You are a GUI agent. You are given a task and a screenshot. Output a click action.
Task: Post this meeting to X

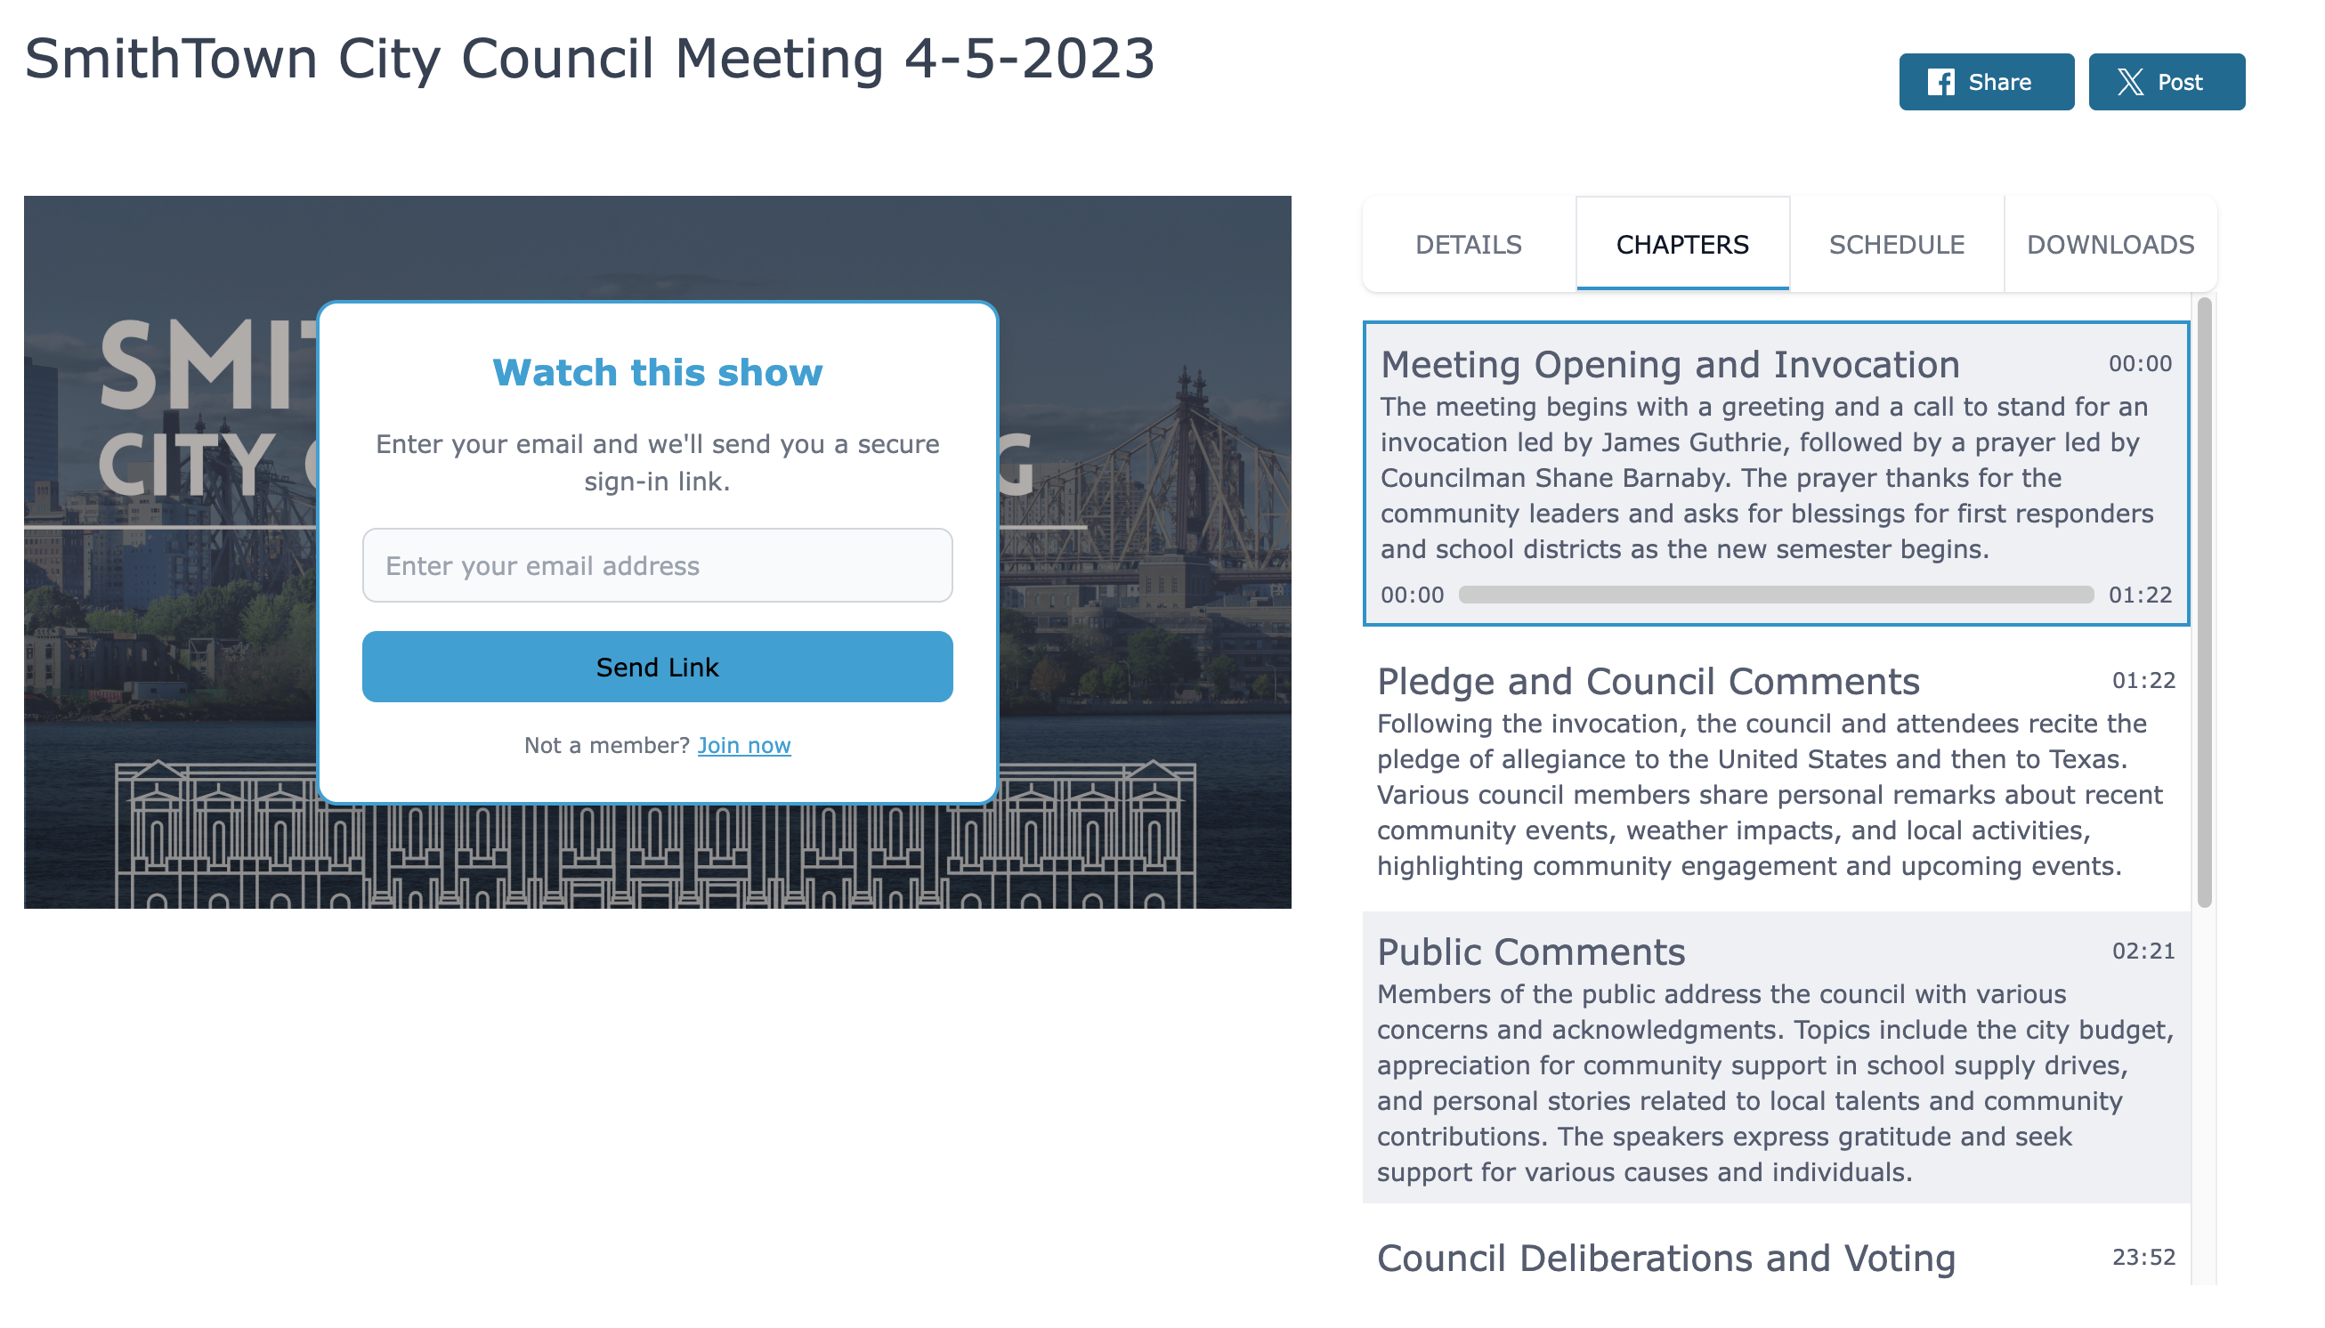point(2166,82)
